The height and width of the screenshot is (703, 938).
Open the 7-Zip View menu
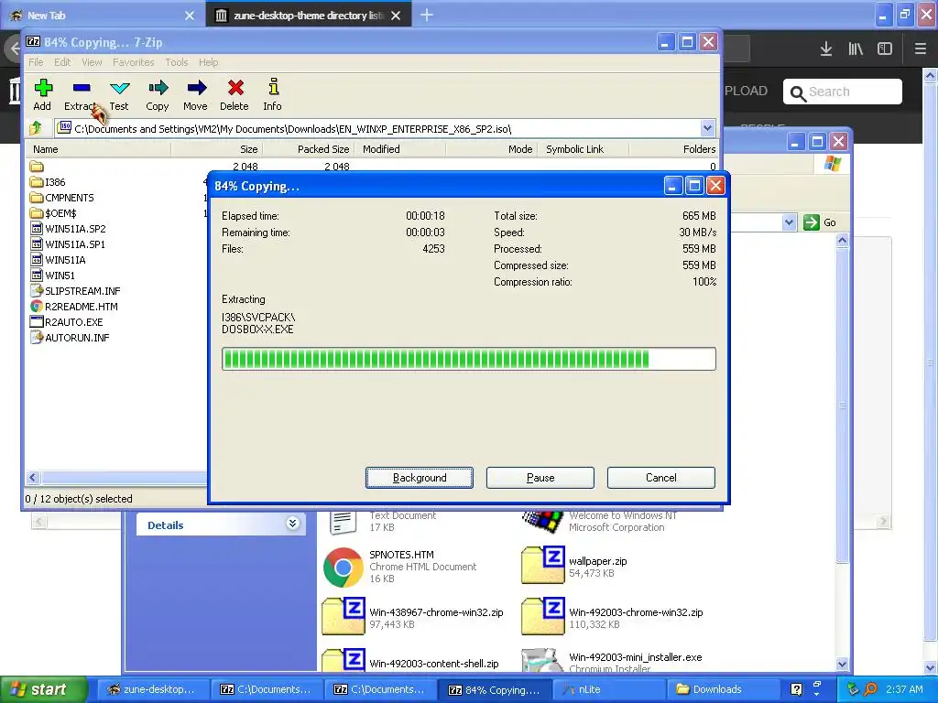point(92,62)
